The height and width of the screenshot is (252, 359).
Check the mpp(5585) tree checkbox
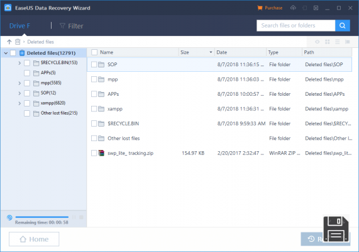pos(27,83)
